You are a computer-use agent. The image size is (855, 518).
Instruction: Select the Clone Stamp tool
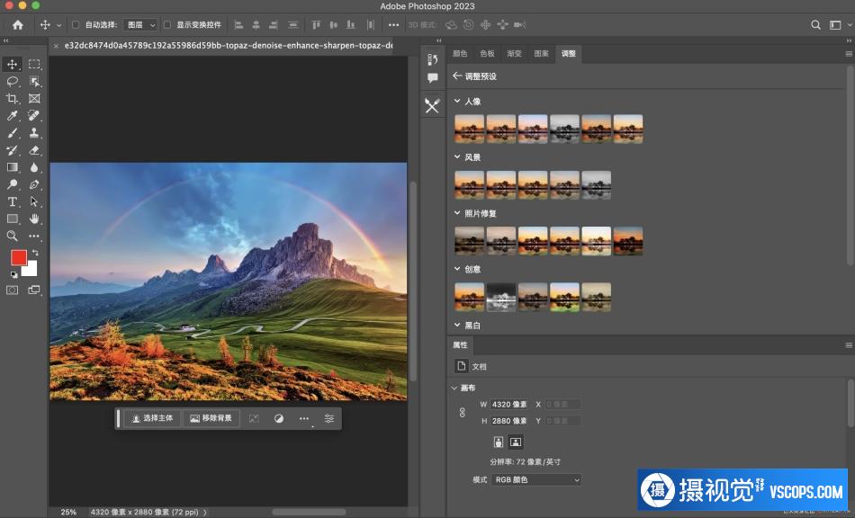tap(34, 133)
